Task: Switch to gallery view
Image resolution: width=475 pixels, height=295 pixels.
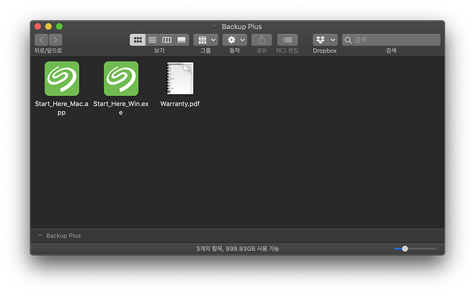Action: click(x=182, y=40)
